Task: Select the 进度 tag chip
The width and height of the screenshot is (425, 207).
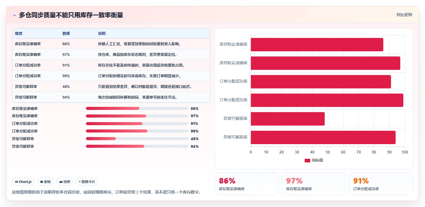Action: pos(65,182)
